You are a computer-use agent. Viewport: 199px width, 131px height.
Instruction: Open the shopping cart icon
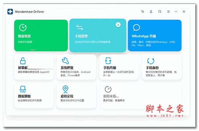click(x=143, y=12)
